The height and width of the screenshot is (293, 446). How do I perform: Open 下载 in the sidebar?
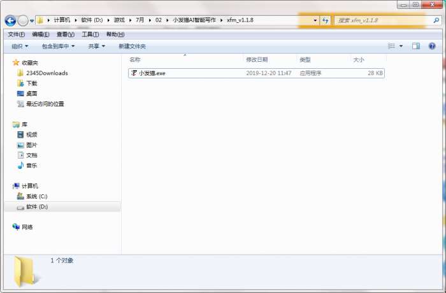[x=32, y=83]
